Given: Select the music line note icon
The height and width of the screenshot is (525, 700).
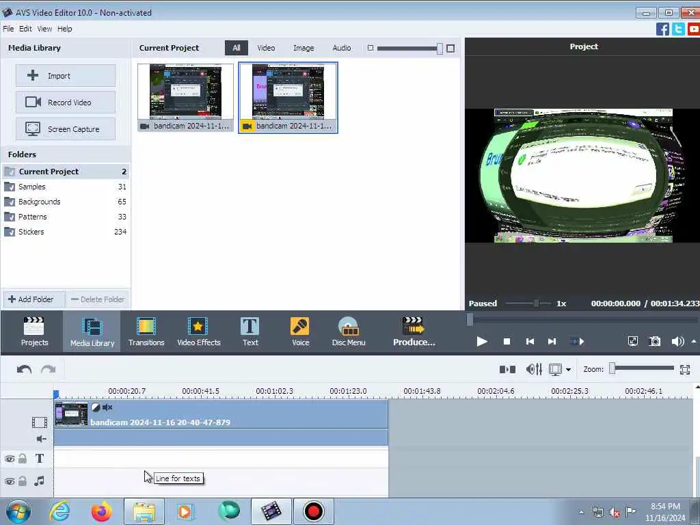Looking at the screenshot, I should [x=39, y=481].
